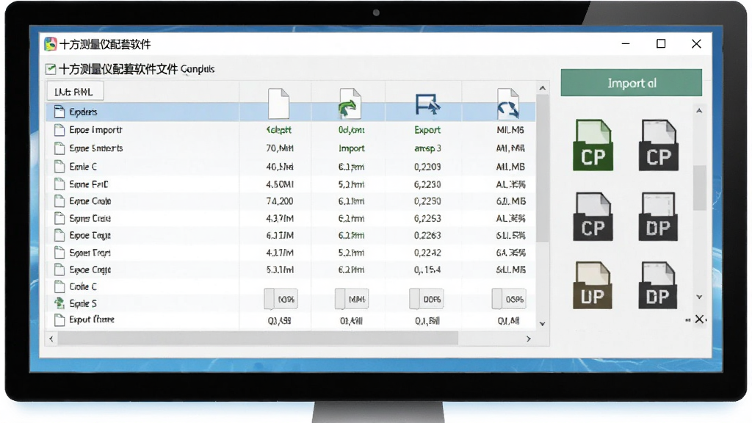Click the blank document icon in column header
The height and width of the screenshot is (423, 752).
click(x=278, y=103)
